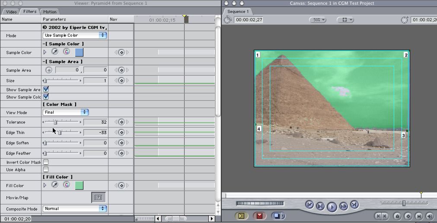Click the blue Sample Color swatch
This screenshot has height=223, width=437.
coord(79,52)
